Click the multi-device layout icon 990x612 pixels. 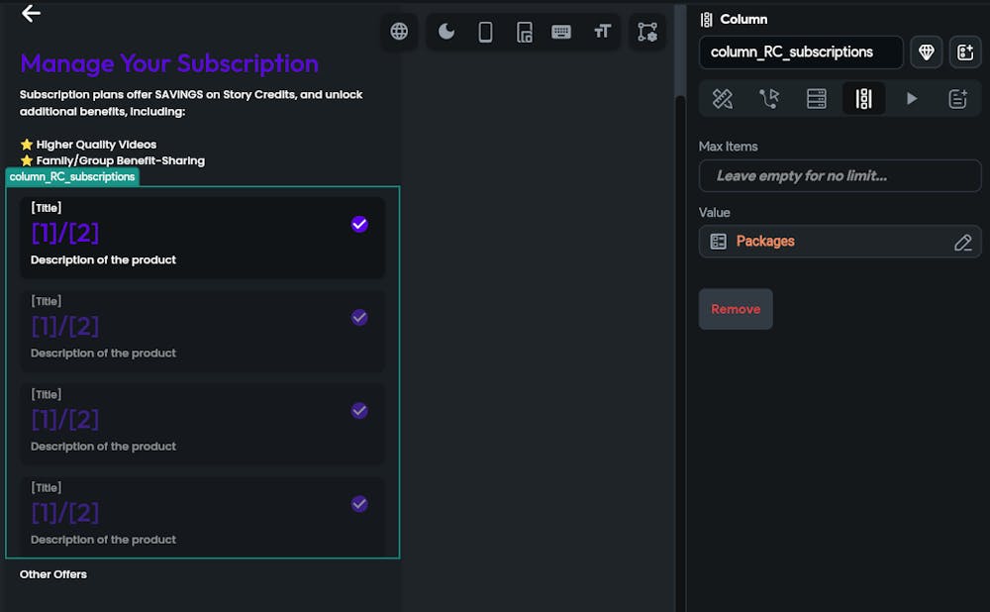coord(525,32)
